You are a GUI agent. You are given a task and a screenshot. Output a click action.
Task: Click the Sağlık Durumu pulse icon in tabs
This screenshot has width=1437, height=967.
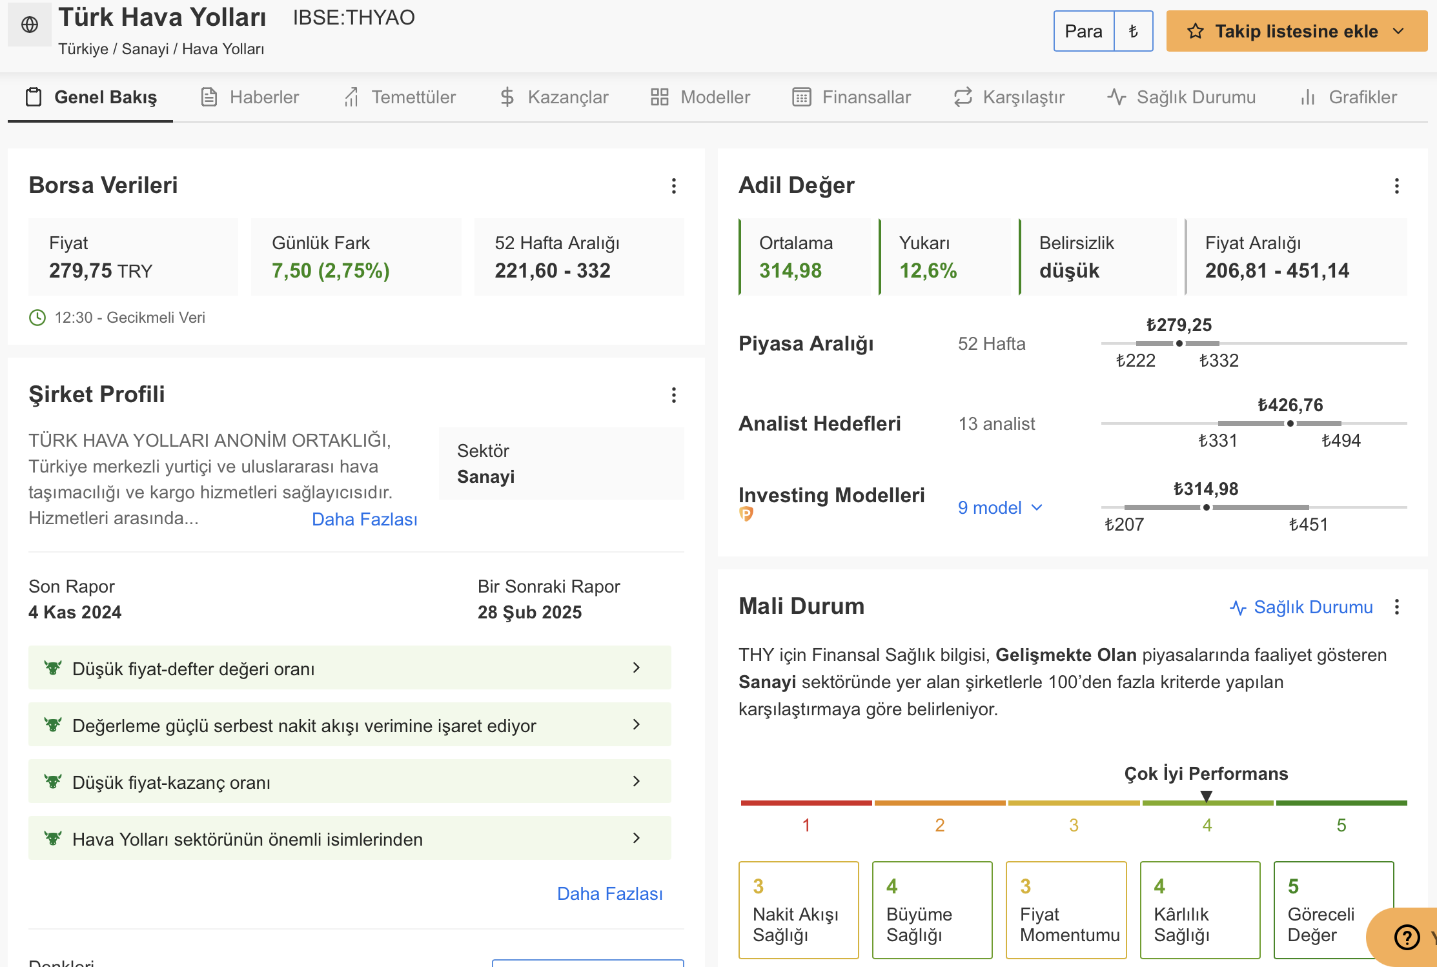1116,97
